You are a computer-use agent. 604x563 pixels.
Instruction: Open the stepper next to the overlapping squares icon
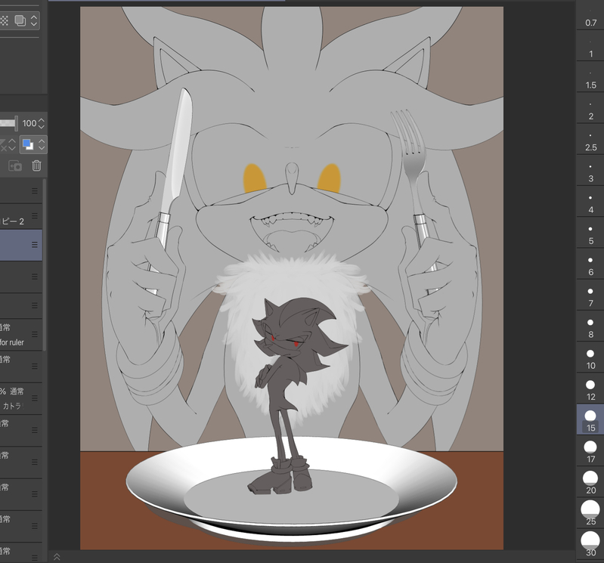tap(34, 20)
